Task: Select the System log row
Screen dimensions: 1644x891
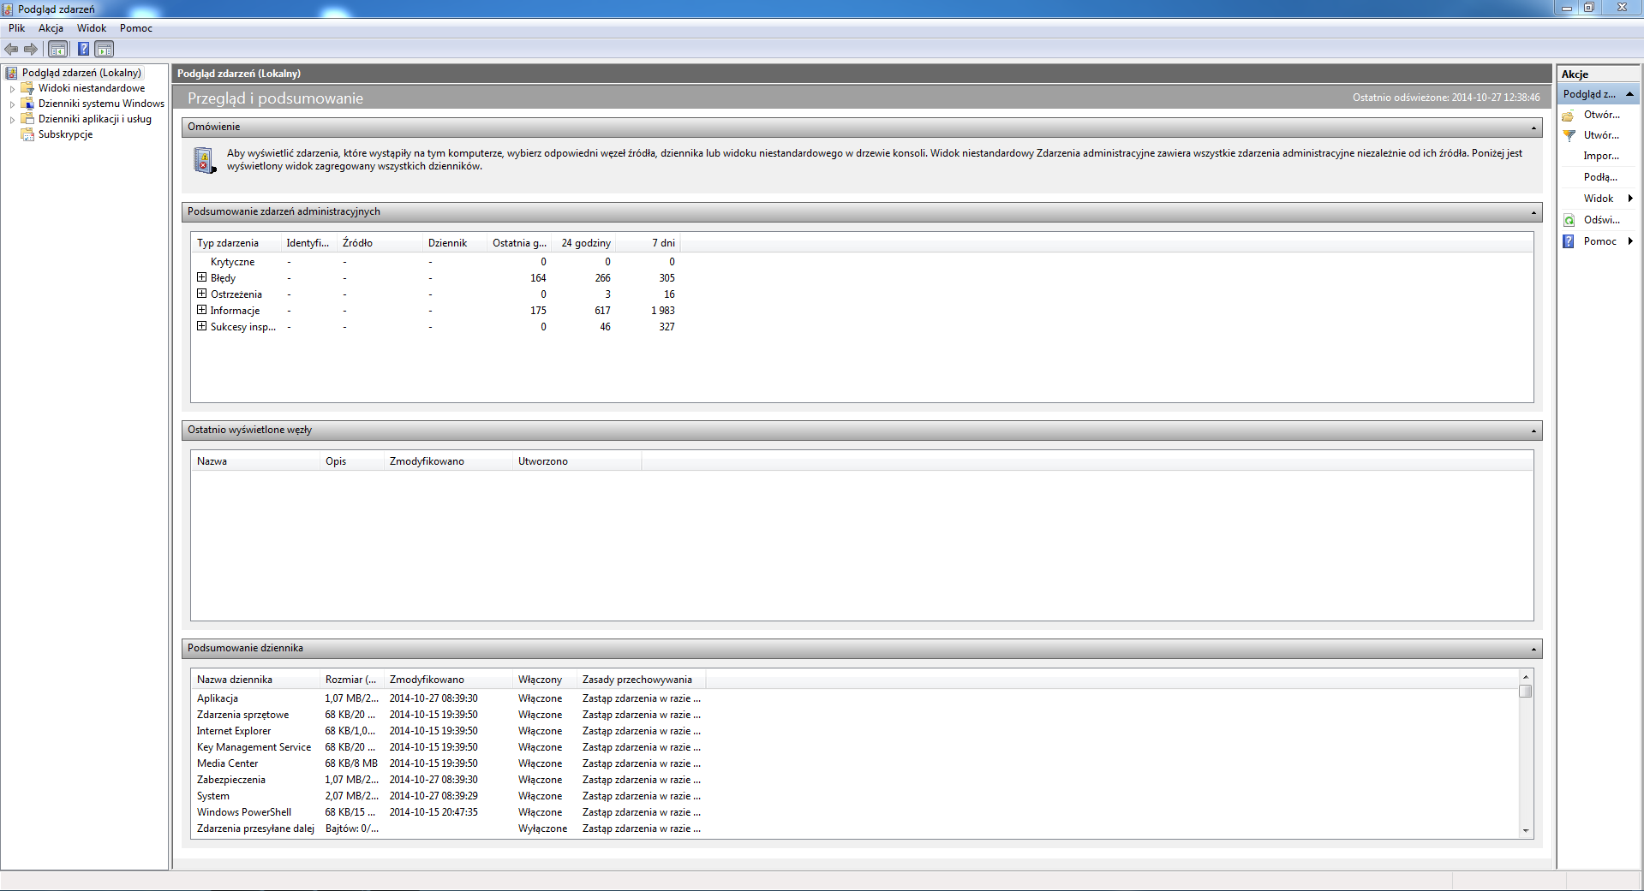Action: pyautogui.click(x=449, y=796)
